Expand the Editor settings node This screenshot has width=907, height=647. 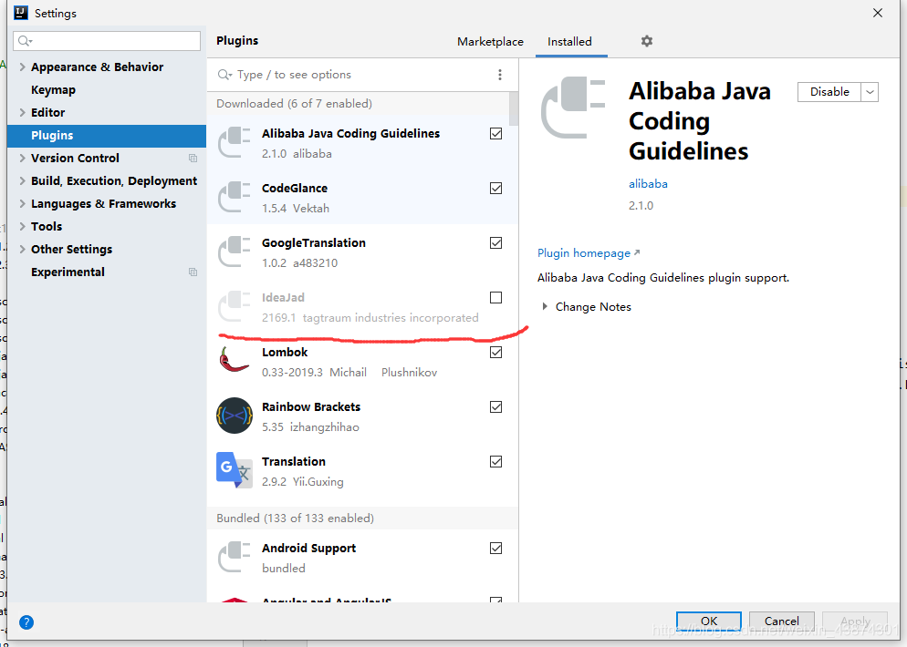[22, 113]
